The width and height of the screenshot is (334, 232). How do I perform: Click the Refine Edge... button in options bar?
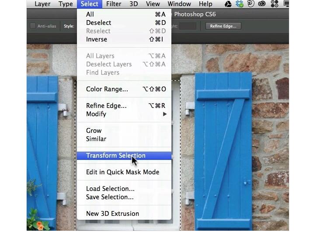223,26
